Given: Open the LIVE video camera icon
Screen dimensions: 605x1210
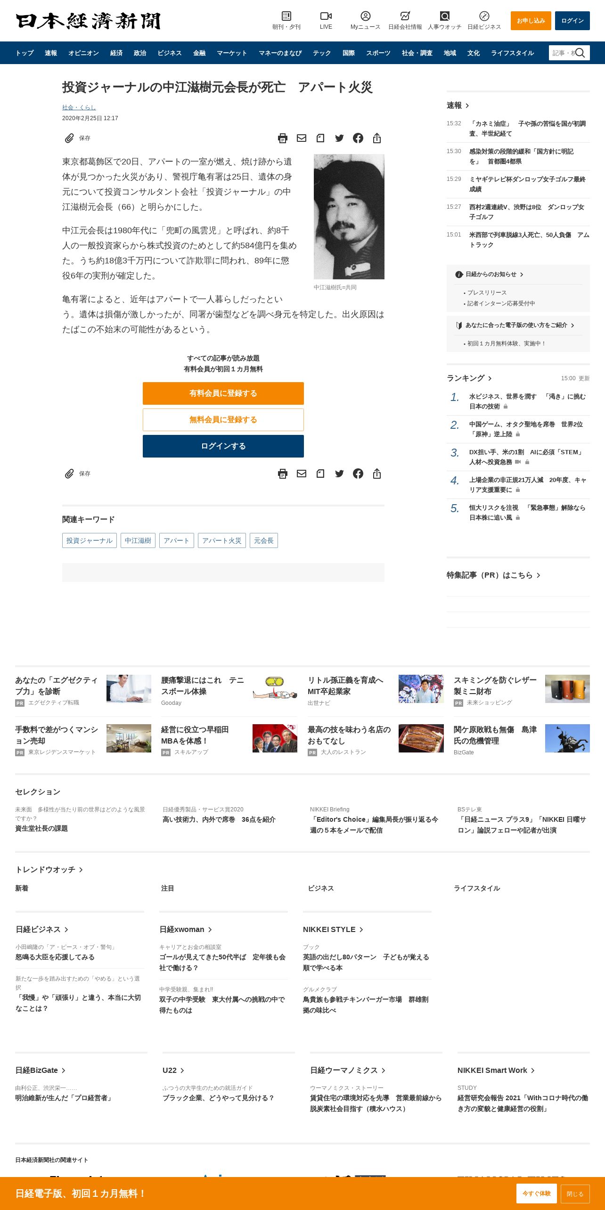Looking at the screenshot, I should pos(326,16).
